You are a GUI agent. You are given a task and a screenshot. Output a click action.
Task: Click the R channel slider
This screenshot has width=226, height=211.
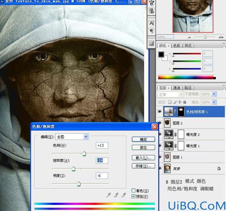pyautogui.click(x=187, y=54)
